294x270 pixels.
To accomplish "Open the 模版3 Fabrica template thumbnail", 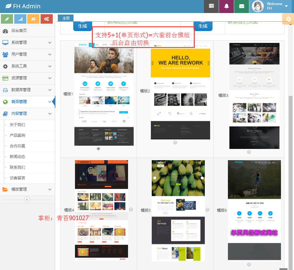I will coord(255,96).
